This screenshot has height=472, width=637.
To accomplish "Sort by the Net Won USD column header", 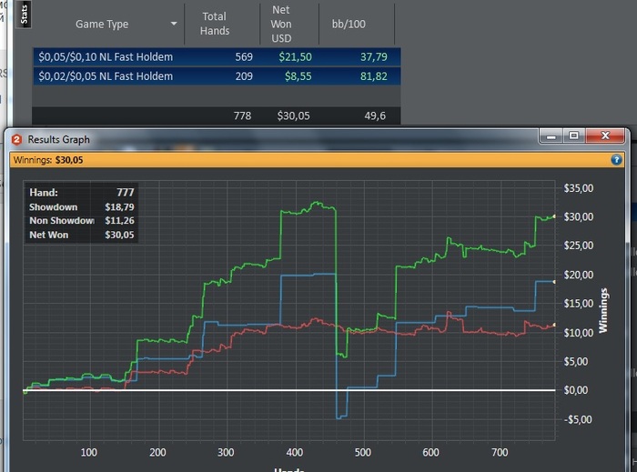I will [280, 24].
